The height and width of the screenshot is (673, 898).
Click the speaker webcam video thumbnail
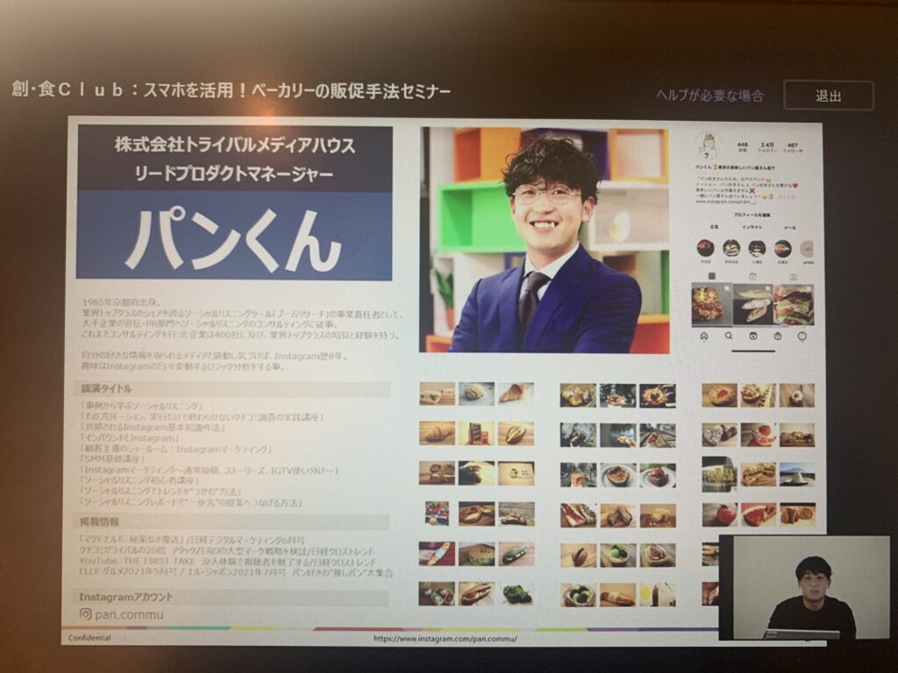coord(803,587)
